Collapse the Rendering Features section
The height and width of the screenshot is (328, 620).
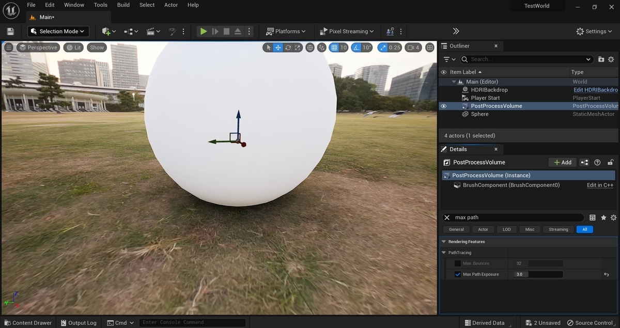444,242
